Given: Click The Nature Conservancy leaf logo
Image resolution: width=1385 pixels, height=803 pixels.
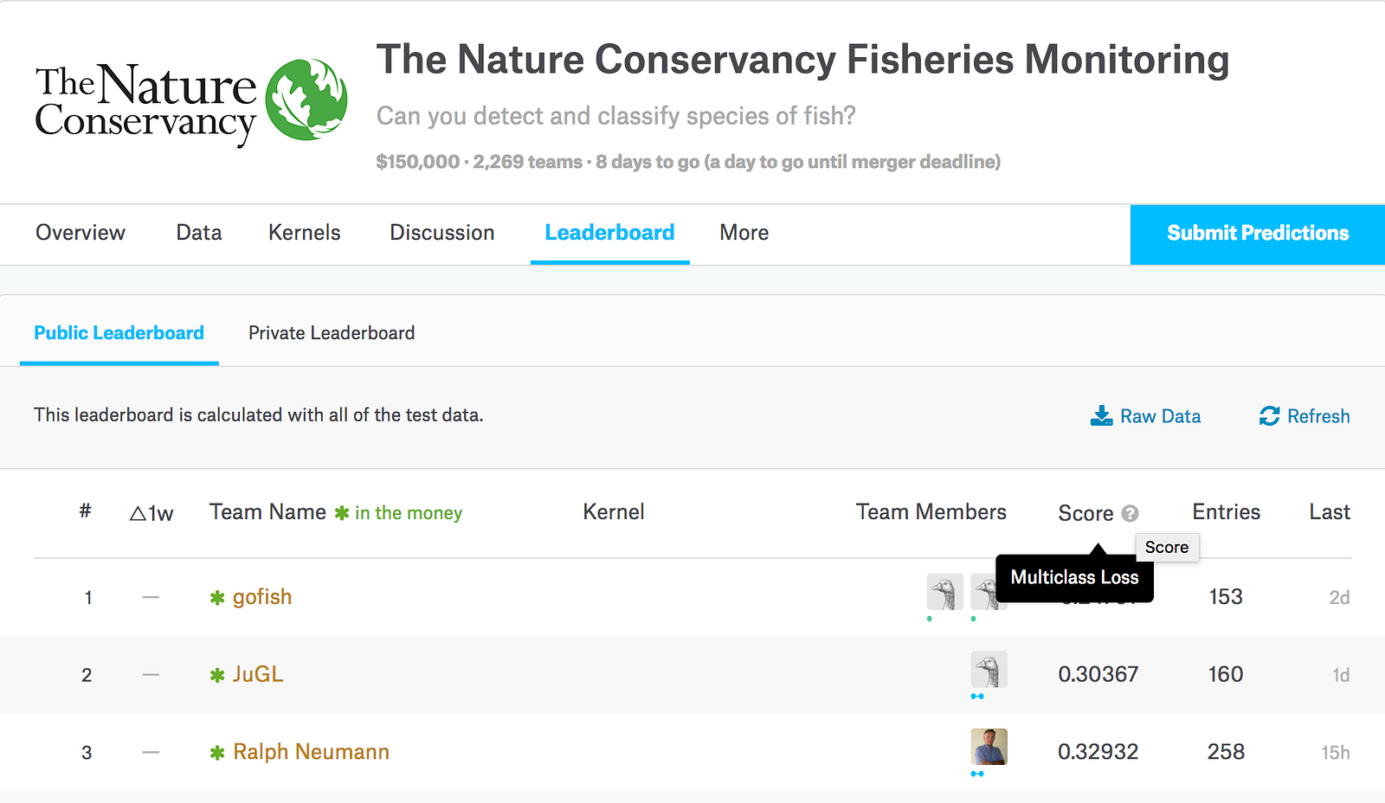Looking at the screenshot, I should tap(306, 100).
